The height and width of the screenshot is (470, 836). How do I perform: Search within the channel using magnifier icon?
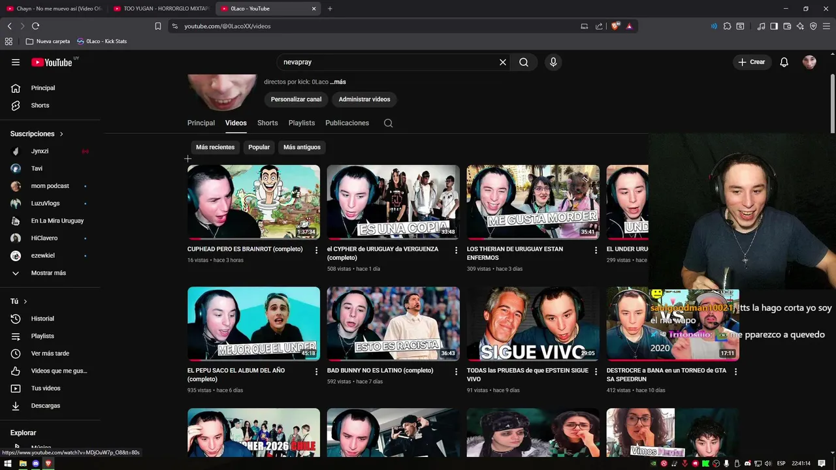click(x=388, y=123)
